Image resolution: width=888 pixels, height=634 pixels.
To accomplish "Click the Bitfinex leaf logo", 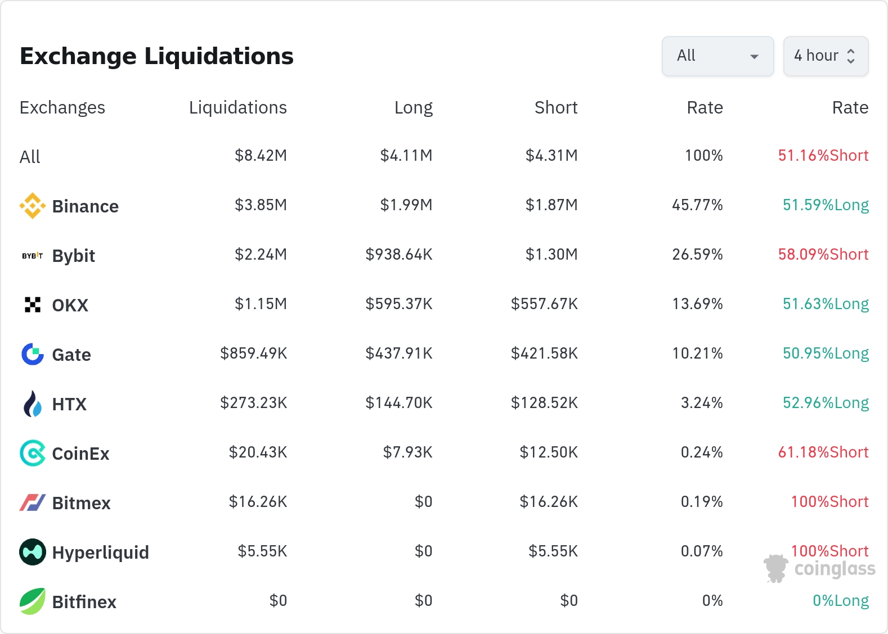I will [33, 601].
